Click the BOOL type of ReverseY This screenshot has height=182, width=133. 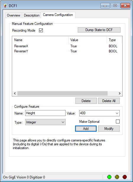point(113,51)
